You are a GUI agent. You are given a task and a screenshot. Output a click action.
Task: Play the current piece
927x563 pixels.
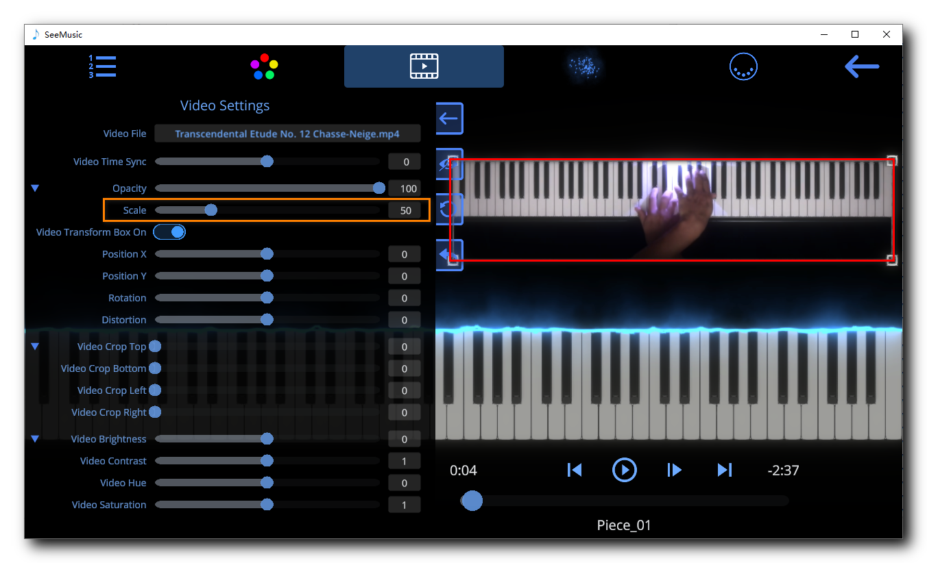625,470
